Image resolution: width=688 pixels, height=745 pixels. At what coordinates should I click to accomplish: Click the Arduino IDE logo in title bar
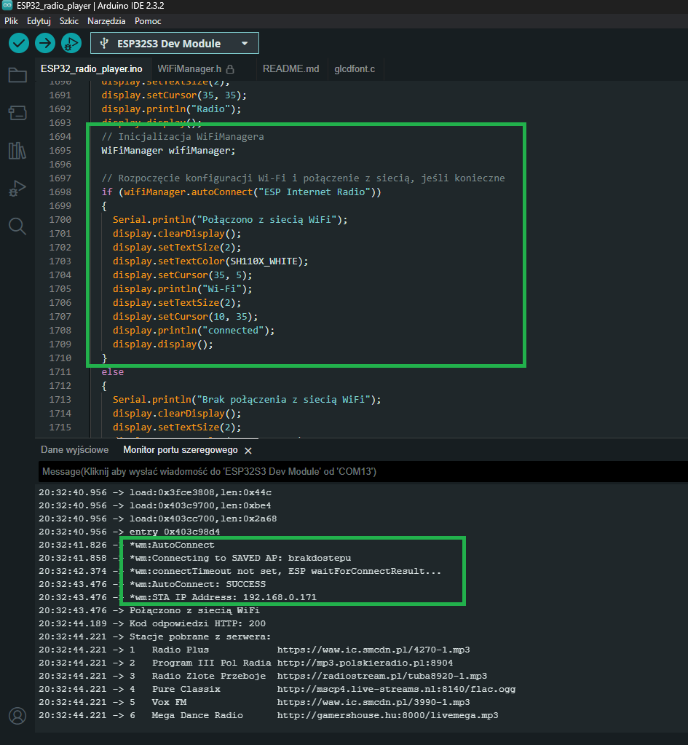coord(7,6)
